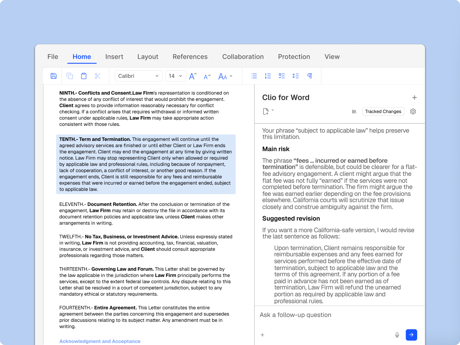The width and height of the screenshot is (460, 345).
Task: Open the line spacing options
Action: pyautogui.click(x=295, y=76)
